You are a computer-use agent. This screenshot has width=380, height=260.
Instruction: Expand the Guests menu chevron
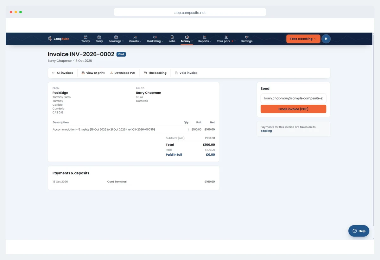140,41
